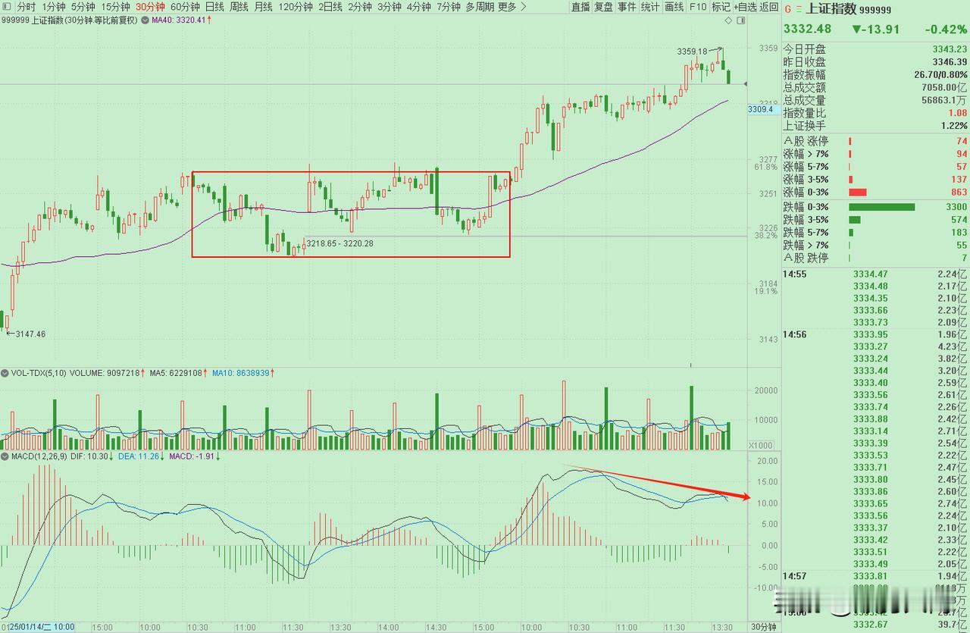Select the 5分钟 period

pyautogui.click(x=83, y=7)
